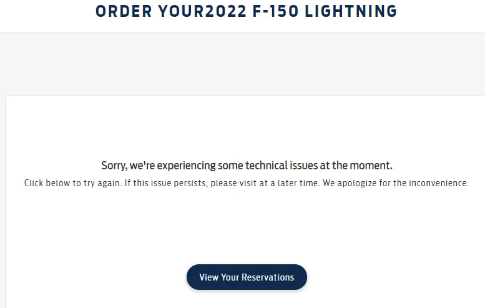Image resolution: width=485 pixels, height=308 pixels.
Task: Click the phrase technical issues in the message
Action: click(x=278, y=166)
